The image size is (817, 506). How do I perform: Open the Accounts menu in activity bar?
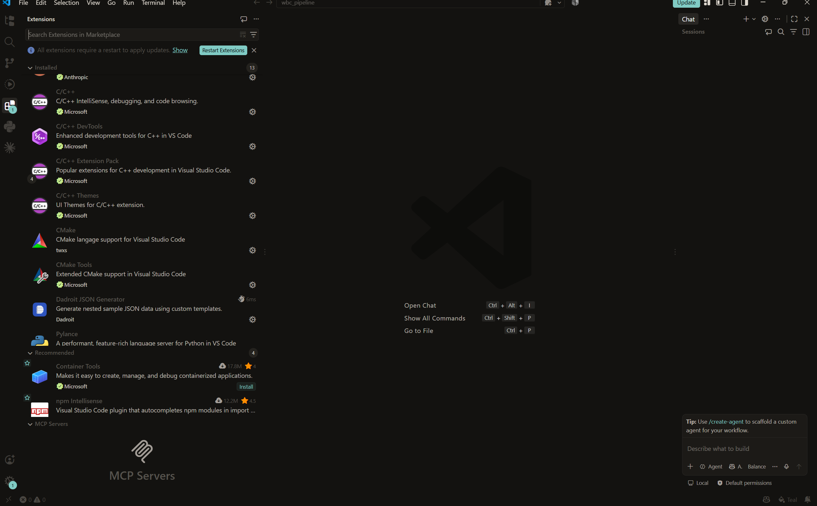pos(10,460)
